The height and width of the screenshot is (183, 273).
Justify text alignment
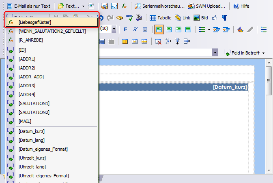188,29
